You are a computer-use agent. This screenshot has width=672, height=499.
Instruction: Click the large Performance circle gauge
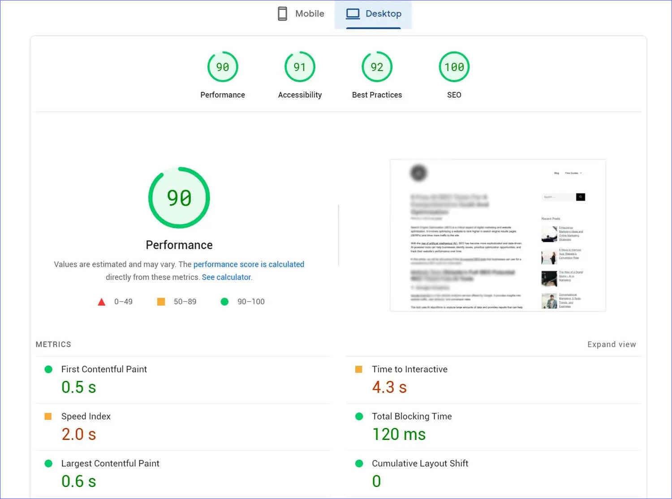click(x=179, y=197)
